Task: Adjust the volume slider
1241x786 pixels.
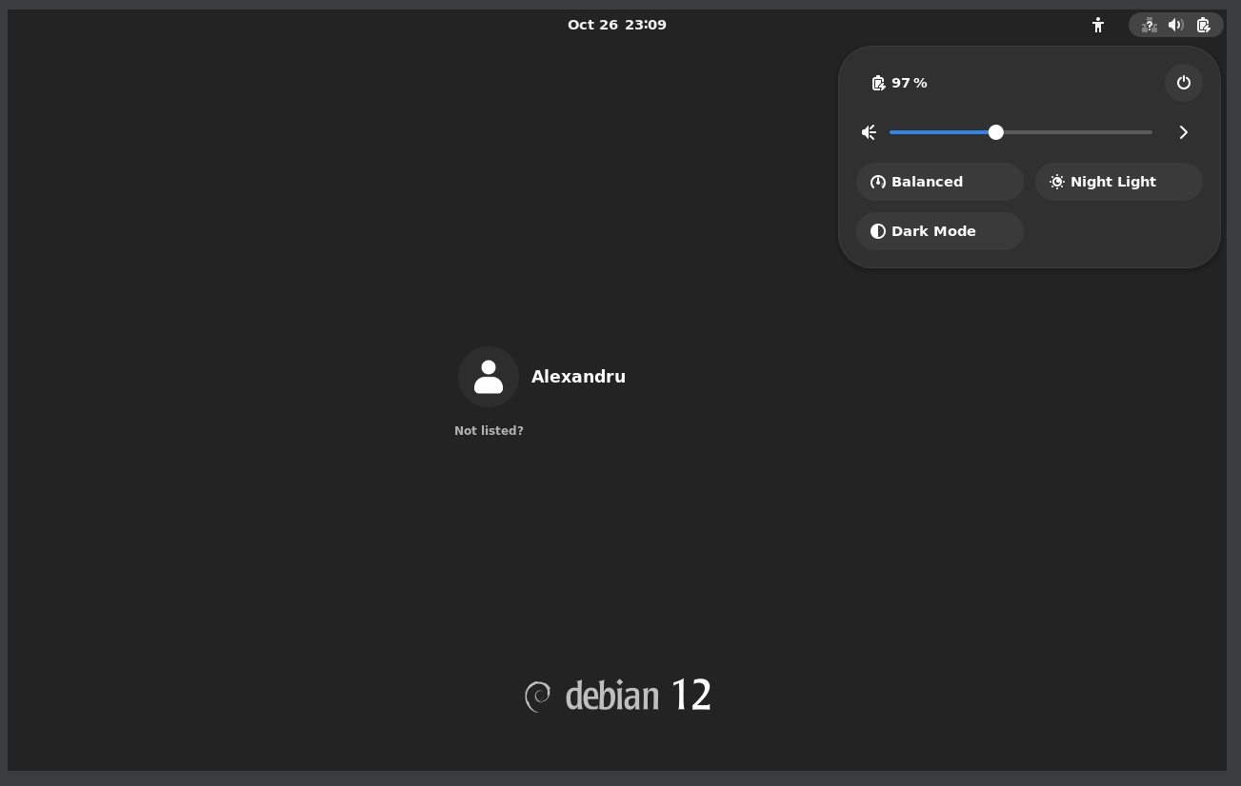Action: point(995,132)
